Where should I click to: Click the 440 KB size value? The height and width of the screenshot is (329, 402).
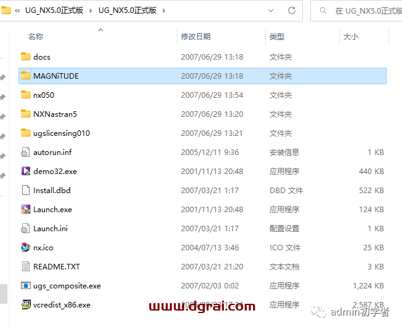(371, 172)
